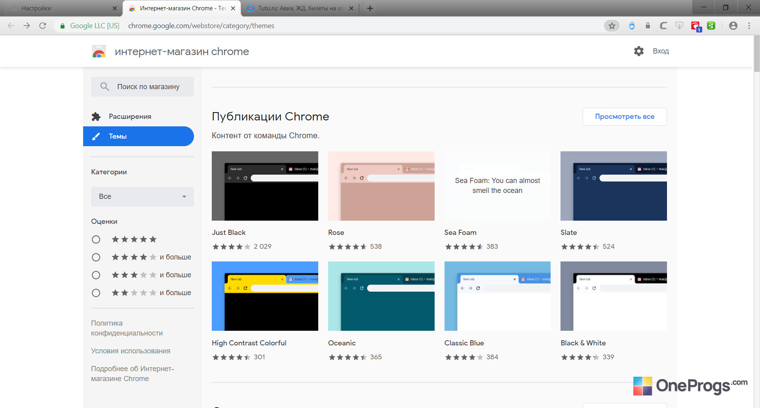
Task: Click the green padlock security icon
Action: pos(63,26)
